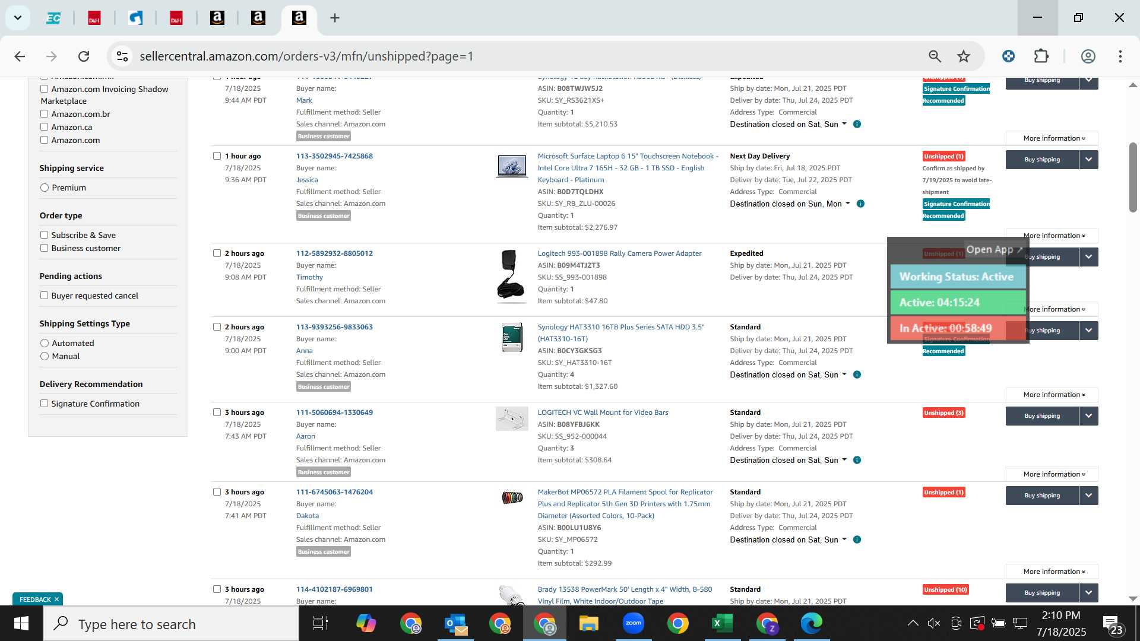This screenshot has width=1140, height=641.
Task: Open the browser extensions puzzle icon
Action: pos(1041,56)
